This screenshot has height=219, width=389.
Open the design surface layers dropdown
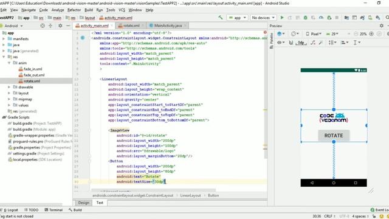click(x=281, y=34)
